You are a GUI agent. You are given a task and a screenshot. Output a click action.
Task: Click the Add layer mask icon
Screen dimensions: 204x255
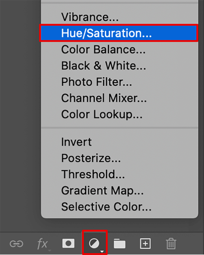69,244
